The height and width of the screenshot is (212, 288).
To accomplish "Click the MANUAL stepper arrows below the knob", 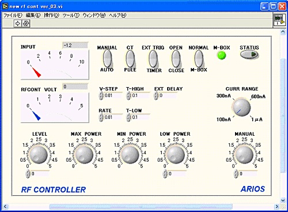I will pyautogui.click(x=236, y=174).
